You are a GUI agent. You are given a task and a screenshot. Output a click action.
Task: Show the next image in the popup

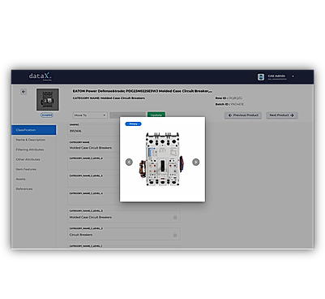(196, 162)
